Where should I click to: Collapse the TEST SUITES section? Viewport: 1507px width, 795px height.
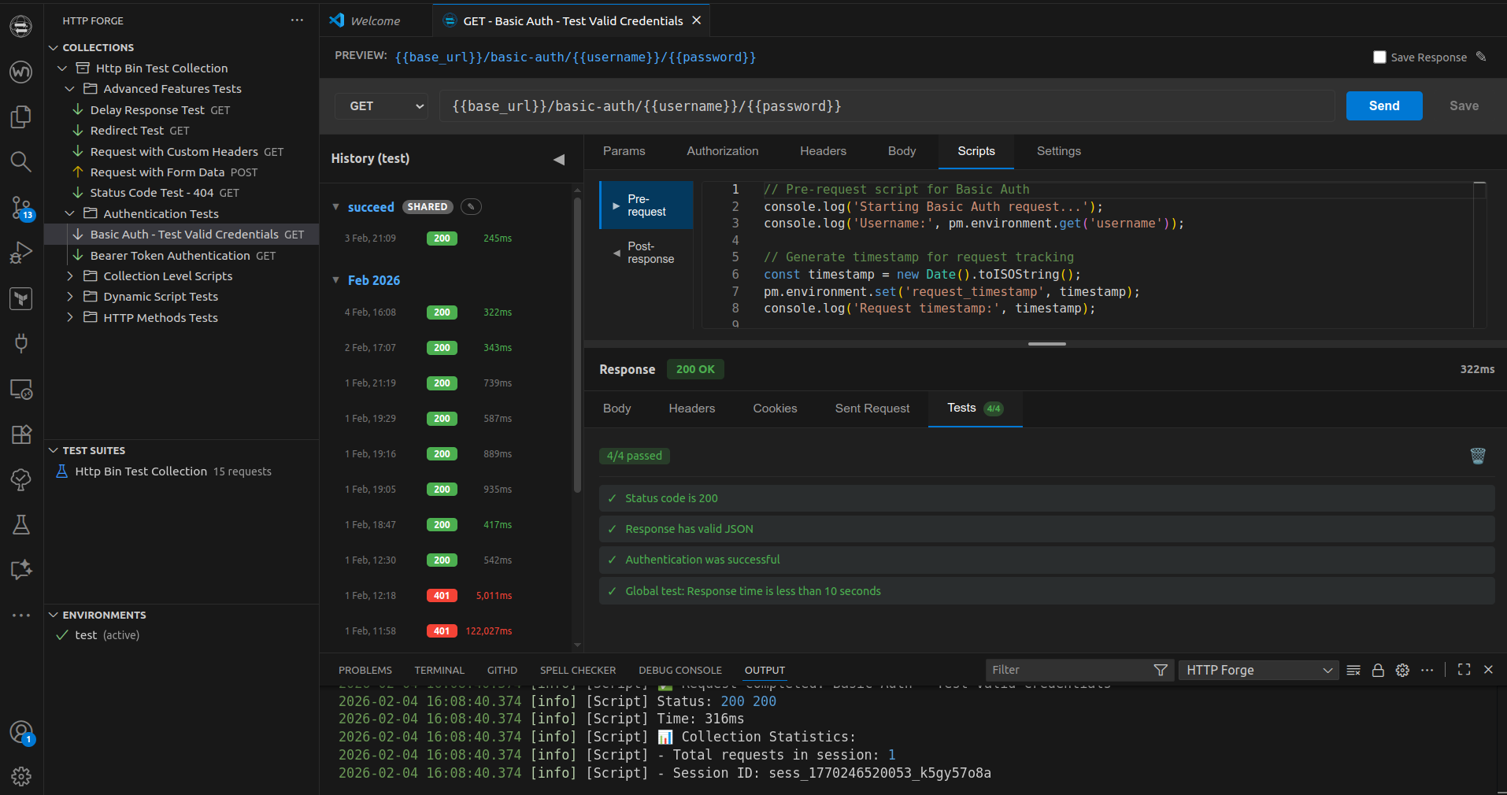click(x=54, y=450)
